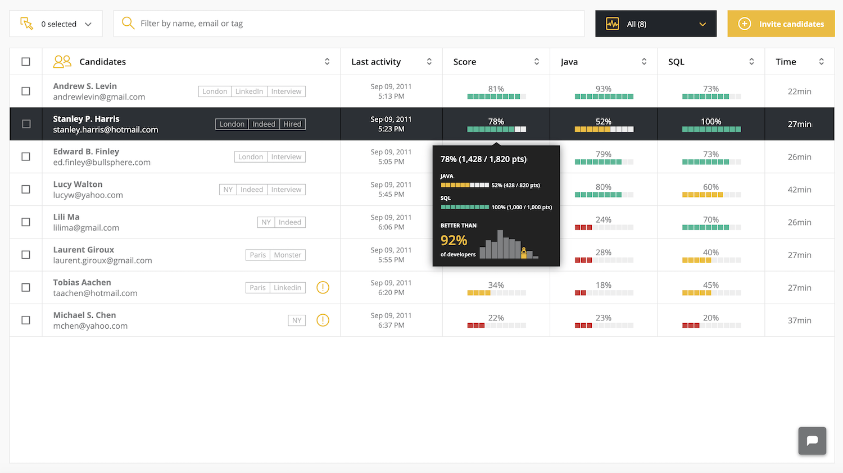Toggle the select-all checkbox in table header
The height and width of the screenshot is (473, 843).
(26, 62)
